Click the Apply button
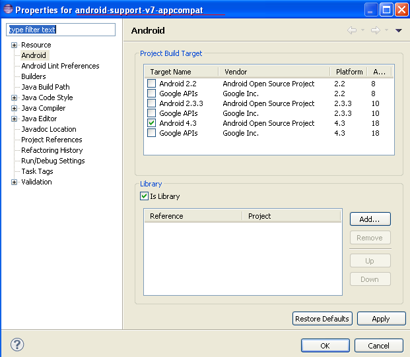 pos(381,319)
